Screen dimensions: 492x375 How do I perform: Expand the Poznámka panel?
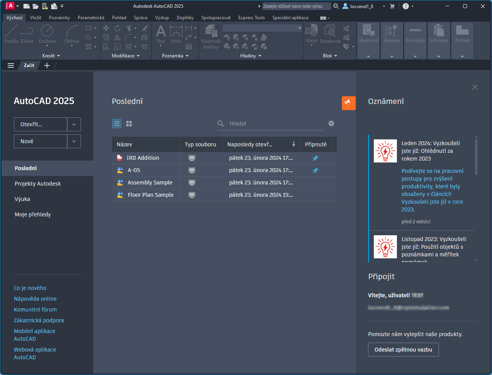(x=175, y=56)
